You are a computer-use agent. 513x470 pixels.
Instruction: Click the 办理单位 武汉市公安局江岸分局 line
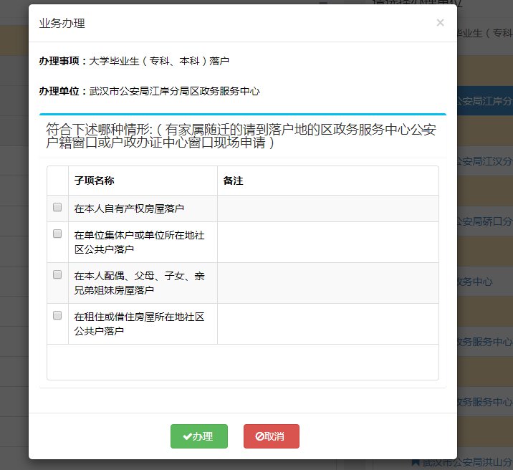click(149, 91)
